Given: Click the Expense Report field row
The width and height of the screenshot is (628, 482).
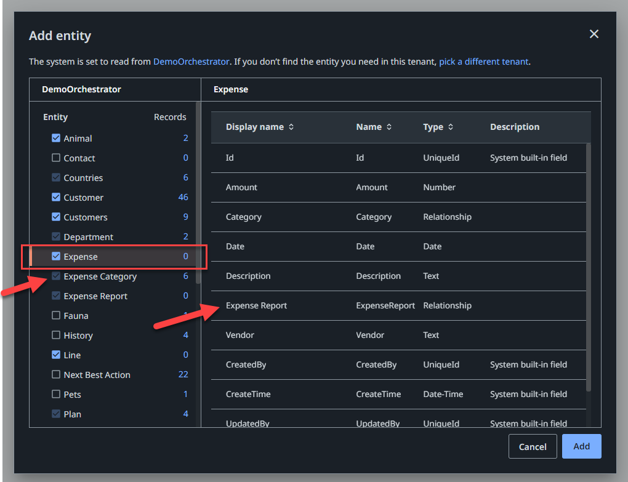Looking at the screenshot, I should (256, 306).
